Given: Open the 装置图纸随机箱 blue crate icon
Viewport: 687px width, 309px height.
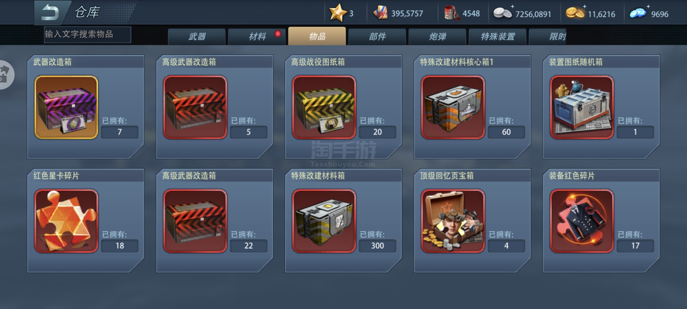Looking at the screenshot, I should 582,107.
